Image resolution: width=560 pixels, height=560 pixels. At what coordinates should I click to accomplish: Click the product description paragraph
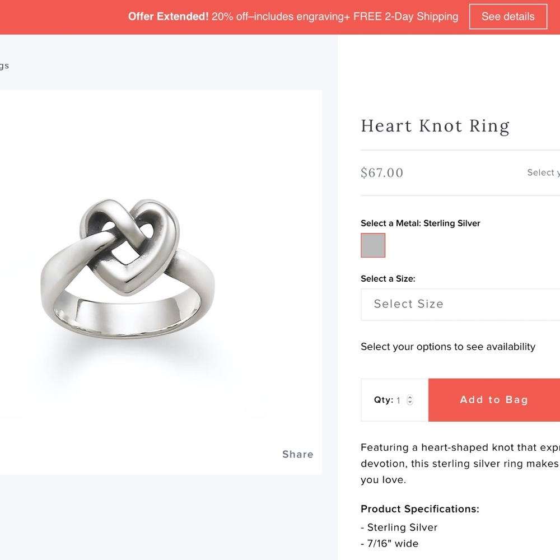coord(459,463)
